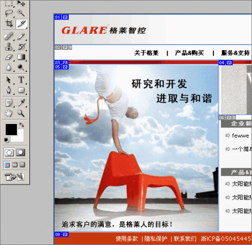Click the slice 01 badge
Image resolution: width=252 pixels, height=245 pixels.
point(57,17)
